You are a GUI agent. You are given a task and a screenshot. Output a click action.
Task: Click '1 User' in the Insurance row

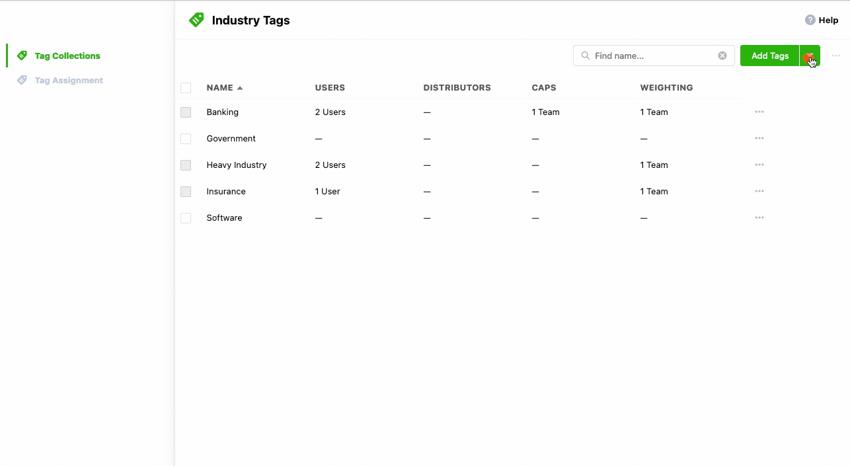pos(327,191)
